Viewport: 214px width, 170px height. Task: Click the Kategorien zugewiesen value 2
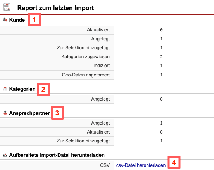[x=161, y=57]
